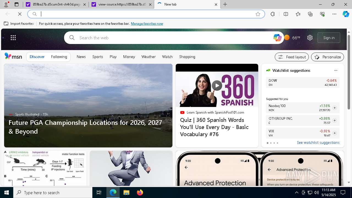Open the LRRK2 inhibitors chart card
The image size is (352, 198).
pyautogui.click(x=45, y=168)
